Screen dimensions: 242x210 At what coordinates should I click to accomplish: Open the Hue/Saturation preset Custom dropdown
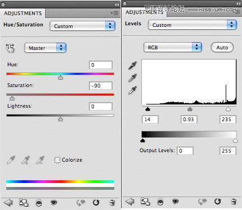click(82, 26)
